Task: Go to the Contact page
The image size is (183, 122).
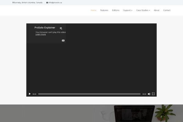Action: [x=167, y=10]
